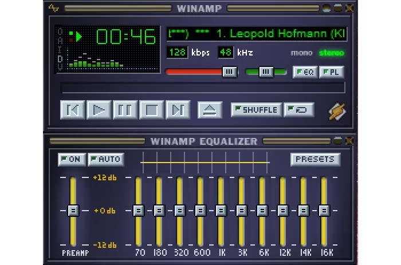
Task: Click the stereo indicator
Action: click(x=332, y=53)
